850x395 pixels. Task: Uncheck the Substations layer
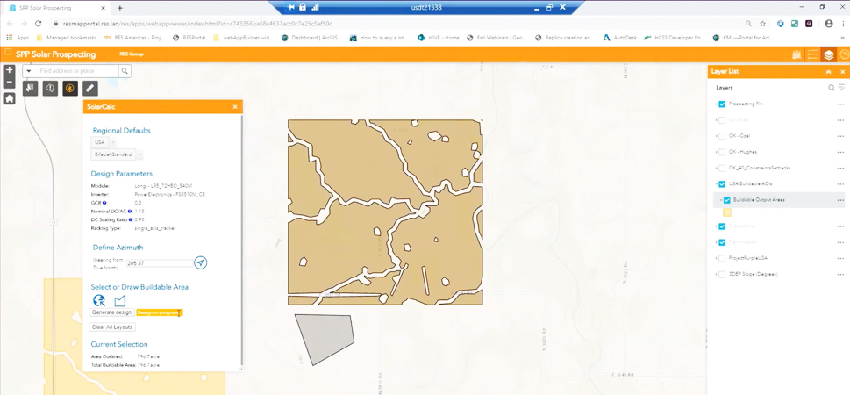pyautogui.click(x=722, y=226)
